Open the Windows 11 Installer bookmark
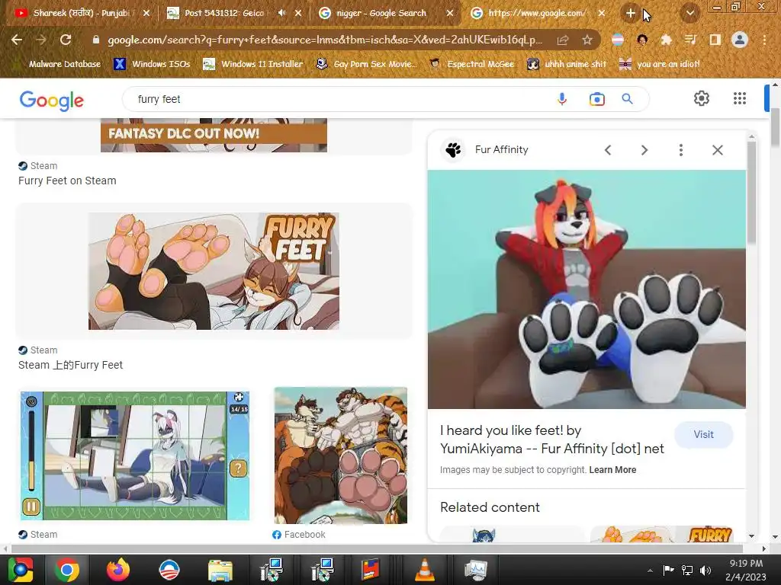The height and width of the screenshot is (585, 781). [253, 64]
